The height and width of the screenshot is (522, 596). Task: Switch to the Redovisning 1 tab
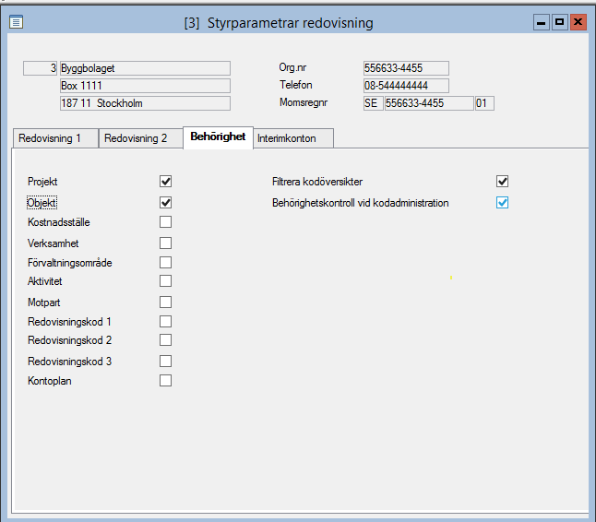[55, 138]
